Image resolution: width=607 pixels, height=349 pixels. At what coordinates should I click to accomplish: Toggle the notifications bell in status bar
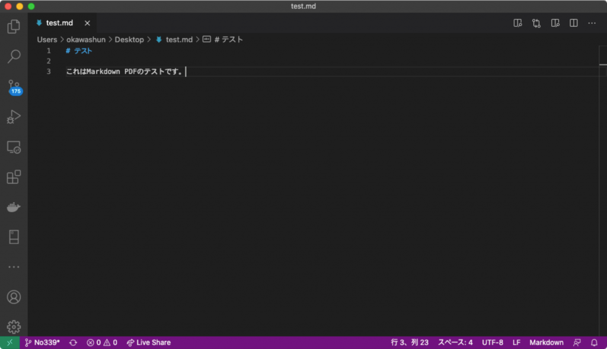tap(593, 342)
